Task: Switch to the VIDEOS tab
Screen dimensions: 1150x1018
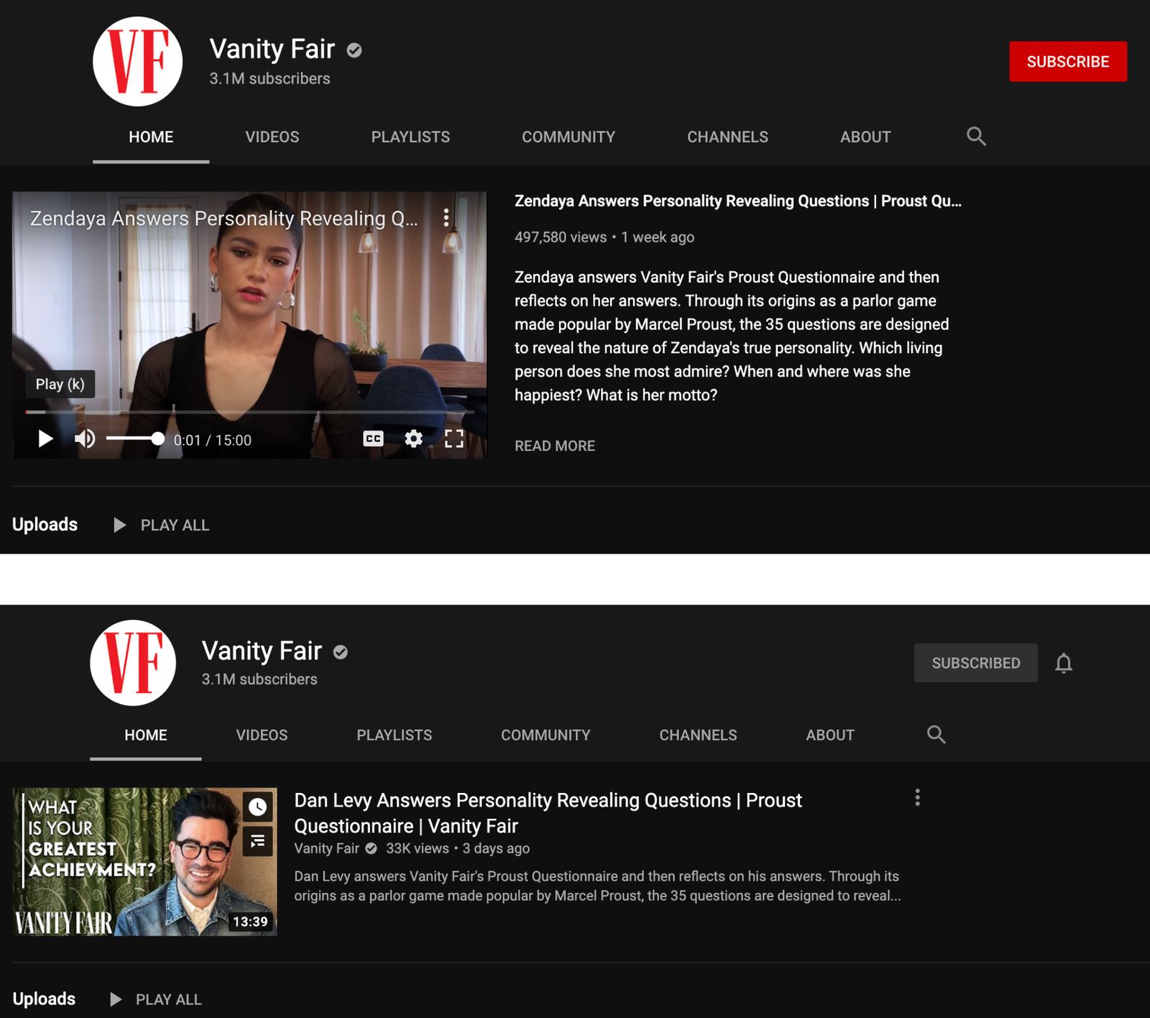Action: [x=272, y=137]
